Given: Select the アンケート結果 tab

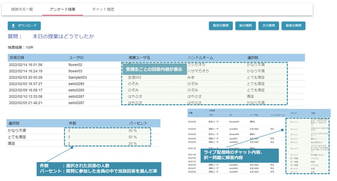Looking at the screenshot, I should 62,10.
